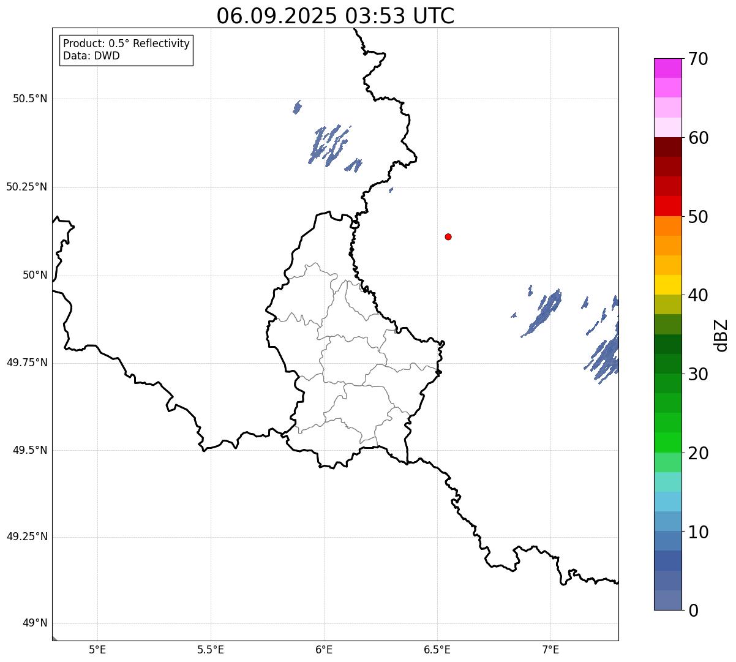Click the colorbar tick label 10
Screen dimensions: 736x662
click(698, 532)
